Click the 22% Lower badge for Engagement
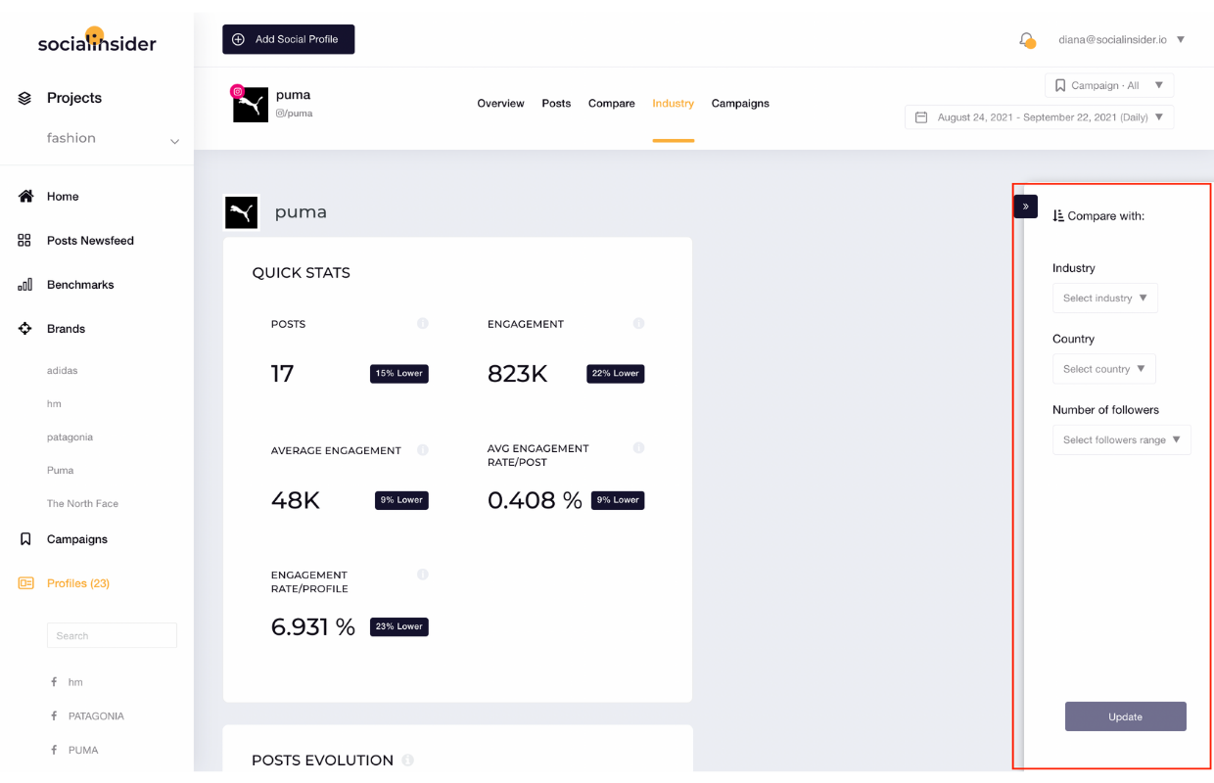The height and width of the screenshot is (783, 1214). (616, 373)
